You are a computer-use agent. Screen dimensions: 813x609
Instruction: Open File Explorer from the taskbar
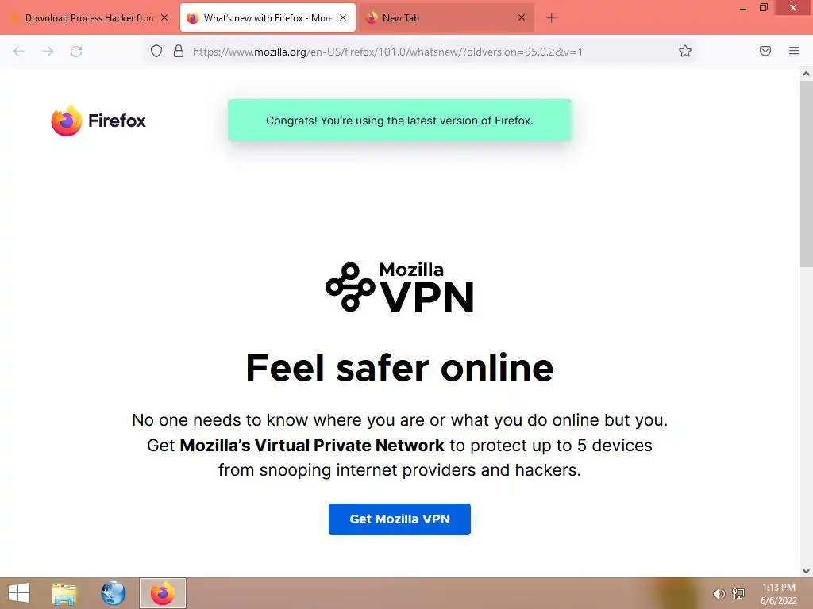coord(64,593)
